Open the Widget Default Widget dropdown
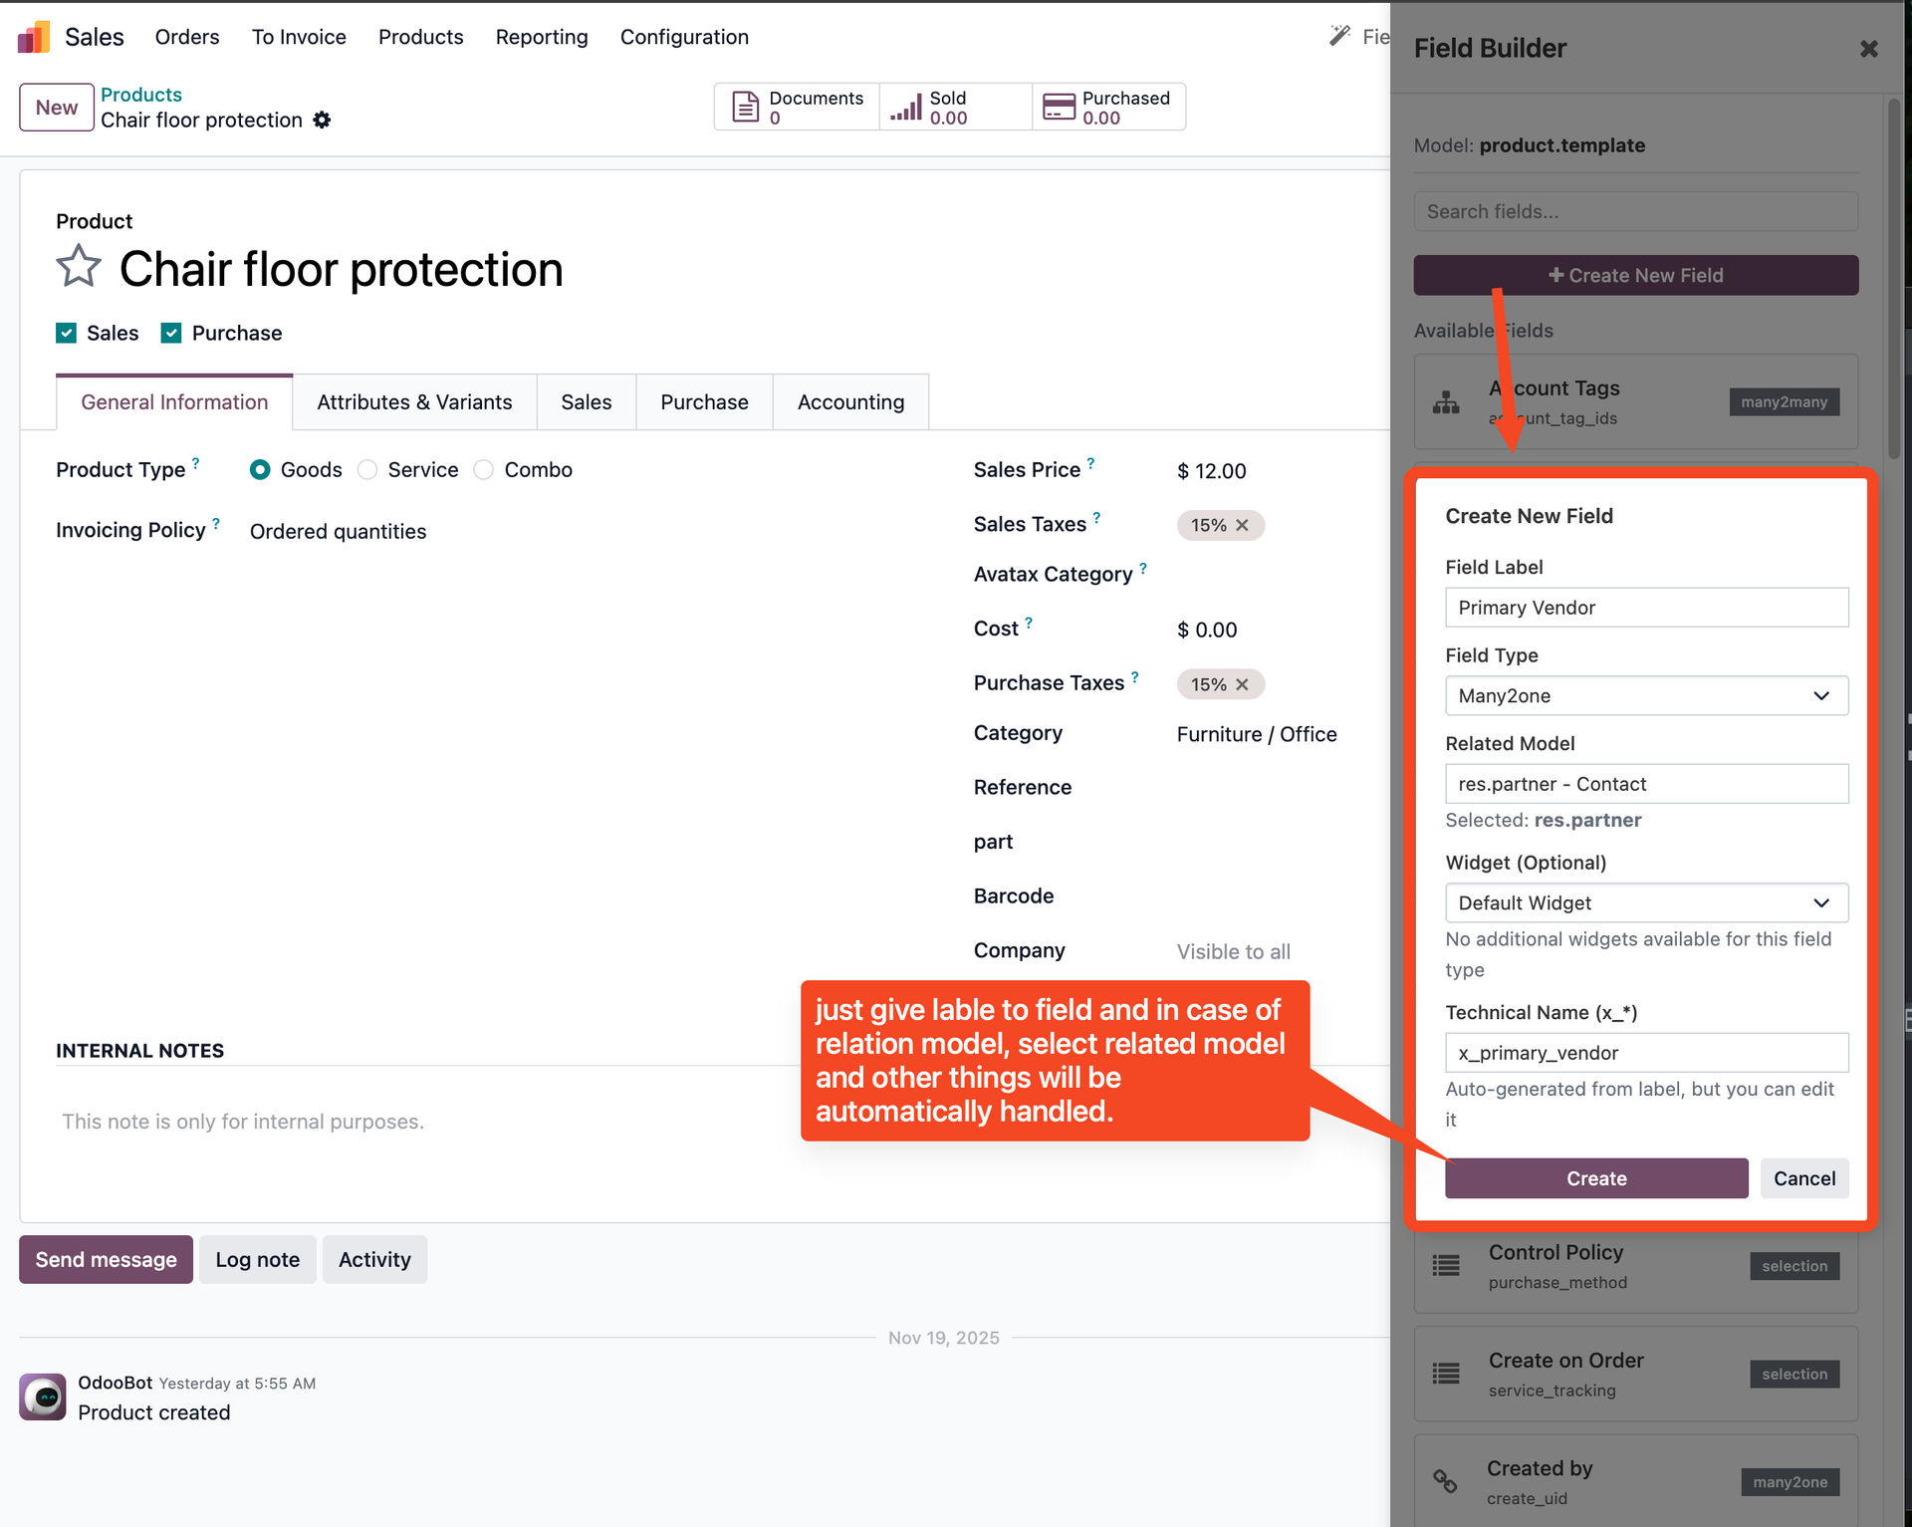Image resolution: width=1912 pixels, height=1527 pixels. 1646,902
